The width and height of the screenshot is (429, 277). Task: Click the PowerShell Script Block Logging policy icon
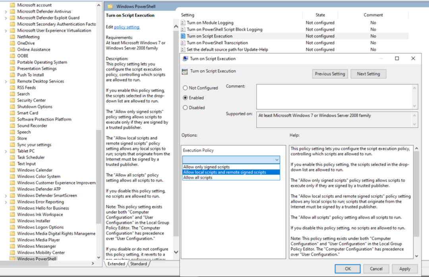tap(183, 29)
